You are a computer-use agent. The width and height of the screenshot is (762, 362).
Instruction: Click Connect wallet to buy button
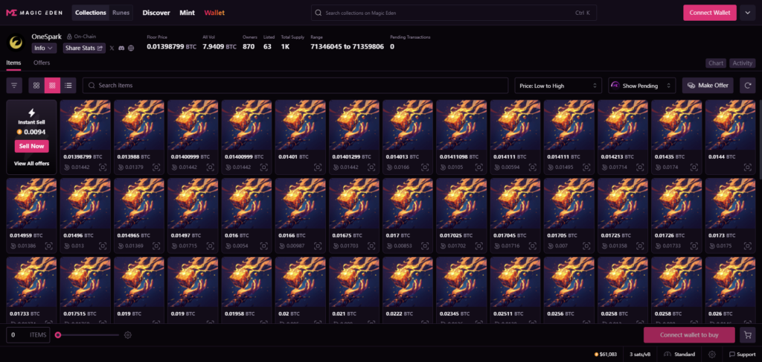tap(689, 334)
